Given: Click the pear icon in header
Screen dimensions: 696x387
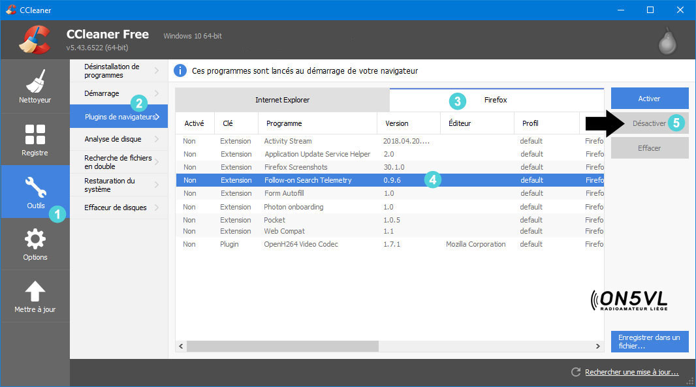Looking at the screenshot, I should tap(667, 41).
